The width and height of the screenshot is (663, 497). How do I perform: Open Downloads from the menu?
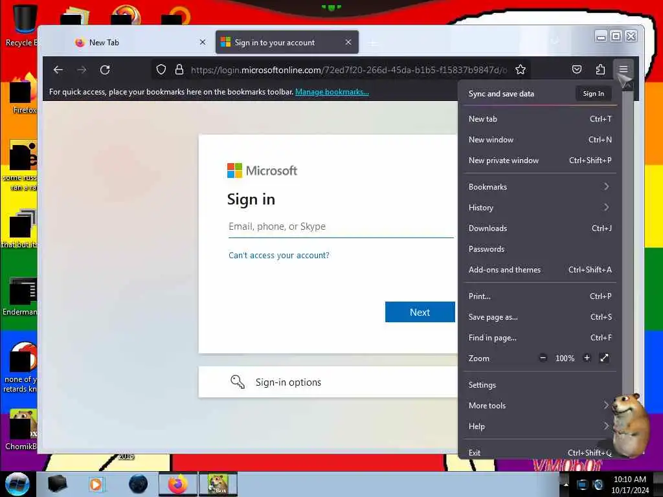(x=540, y=228)
